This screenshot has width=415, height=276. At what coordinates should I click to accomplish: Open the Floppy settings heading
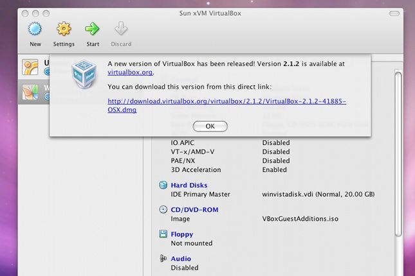[182, 234]
